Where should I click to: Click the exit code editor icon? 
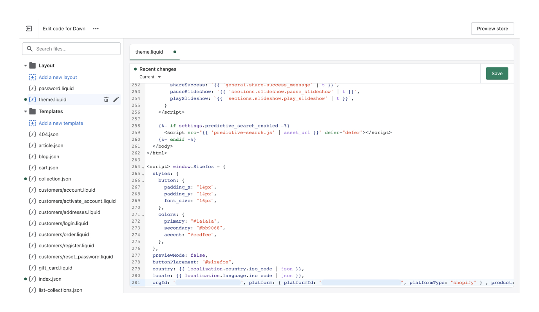point(29,29)
